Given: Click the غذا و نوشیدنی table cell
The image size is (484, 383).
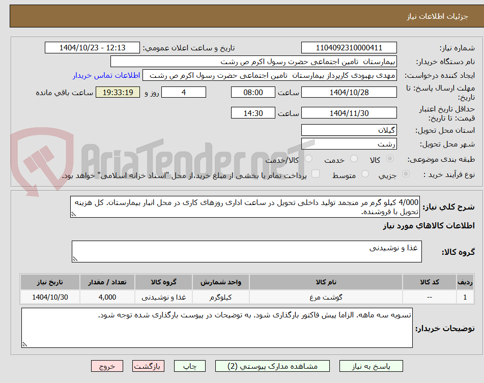Looking at the screenshot, I should 163,297.
